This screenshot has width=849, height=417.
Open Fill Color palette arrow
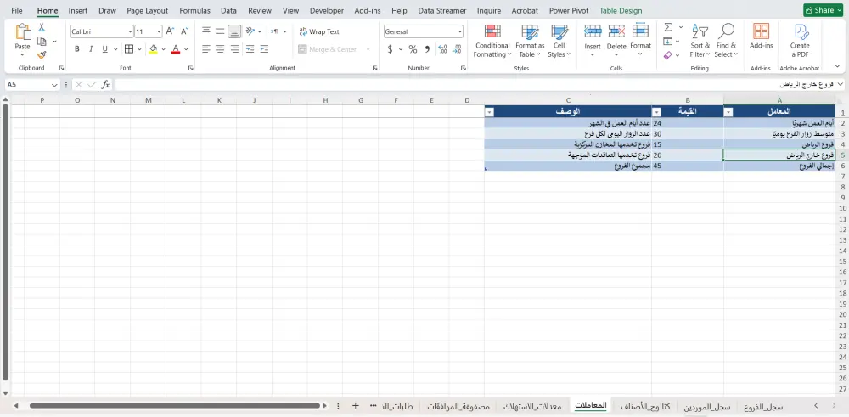tap(163, 49)
